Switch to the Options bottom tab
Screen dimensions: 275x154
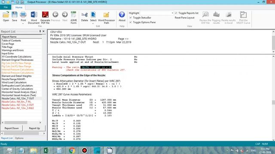(x=19, y=138)
